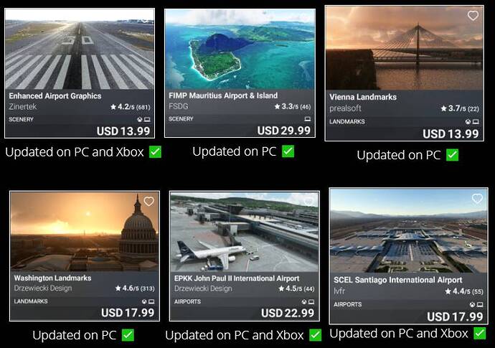Viewport: 495px width, 348px height.
Task: Click green checkmark under Enhanced Airport Graphics
Action: click(x=155, y=152)
